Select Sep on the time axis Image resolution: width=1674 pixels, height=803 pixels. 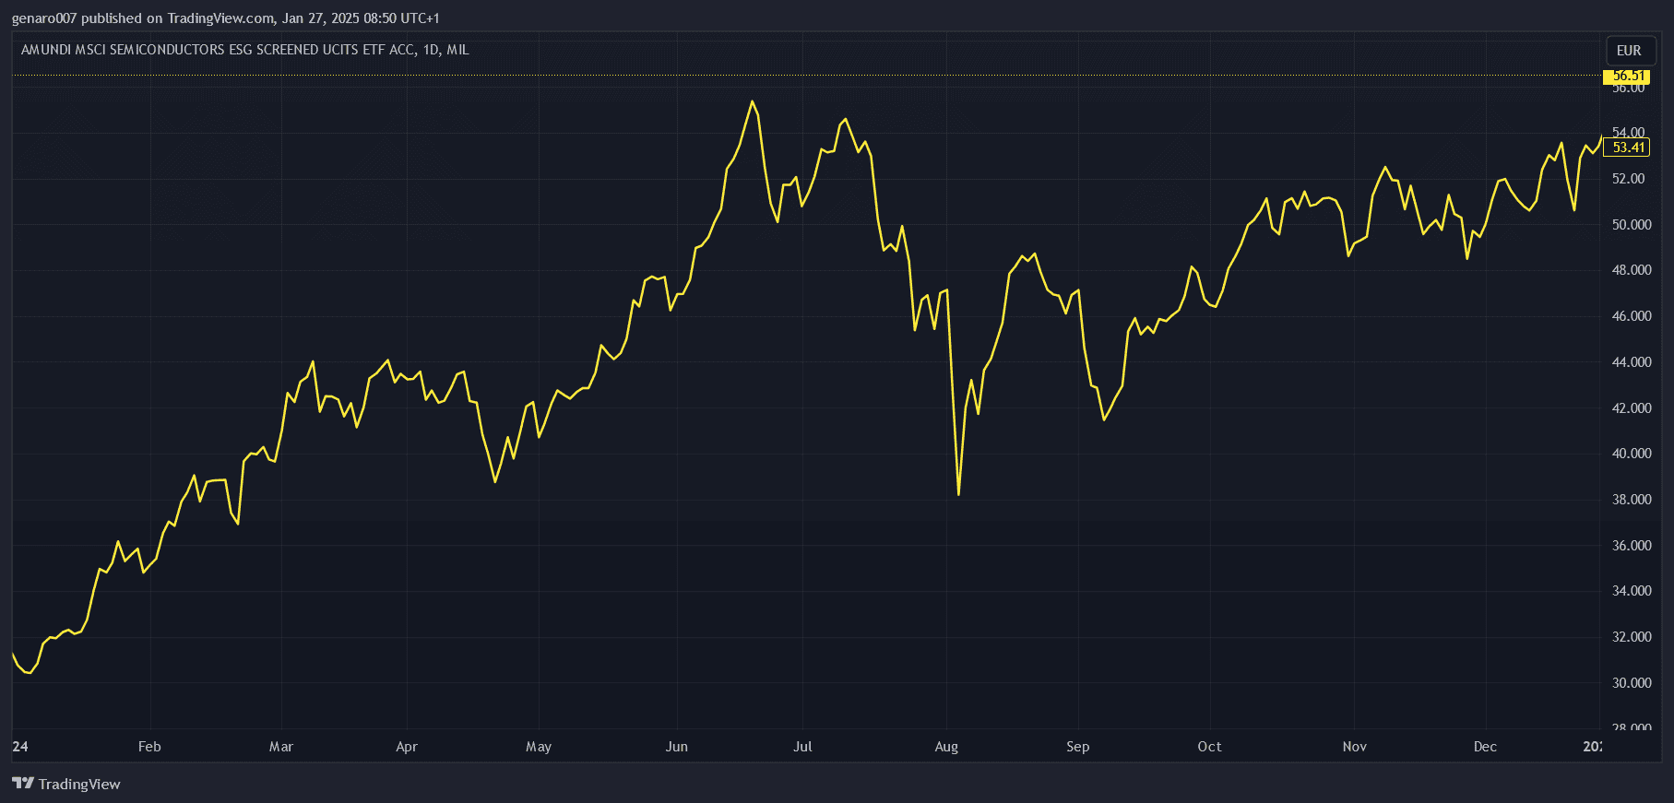(x=1078, y=747)
